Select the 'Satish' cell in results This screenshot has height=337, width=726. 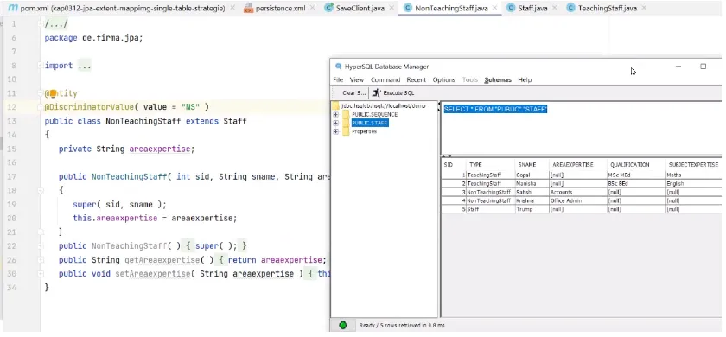click(x=532, y=192)
